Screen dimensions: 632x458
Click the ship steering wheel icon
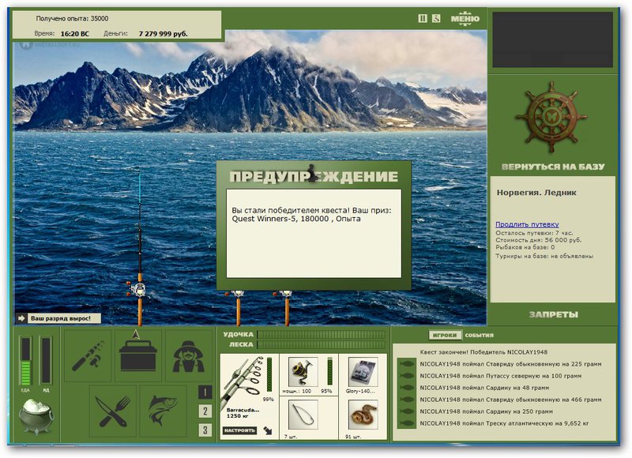pyautogui.click(x=551, y=117)
